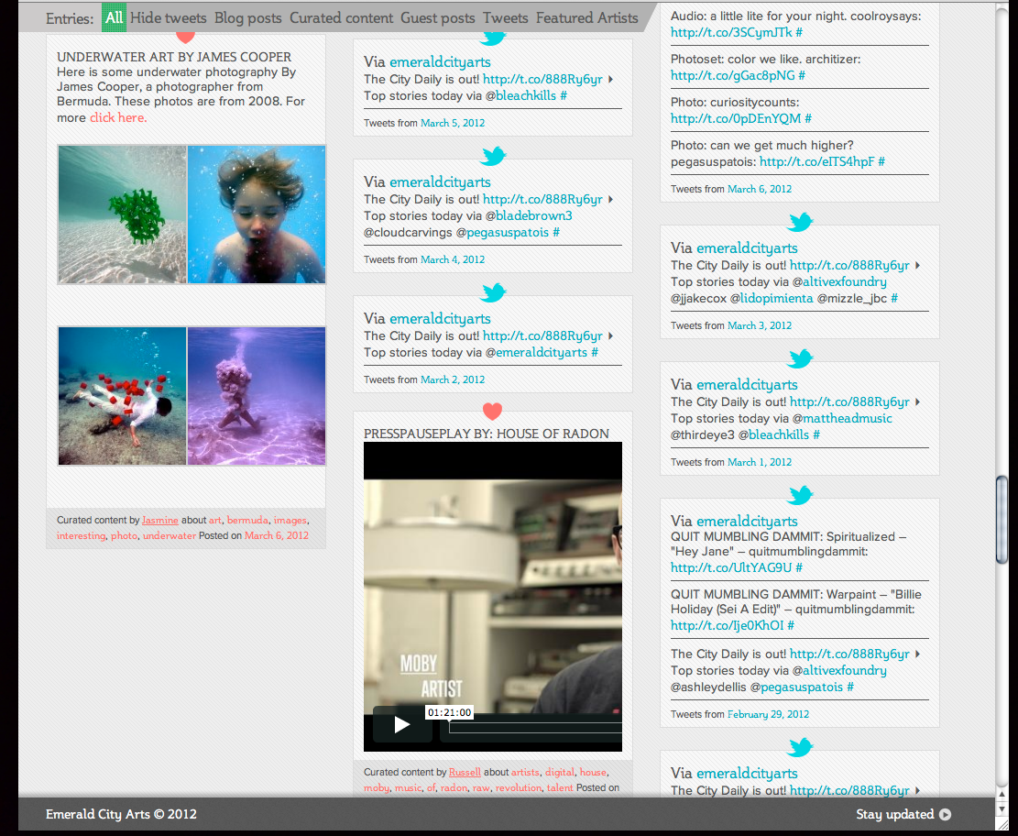Open author Russell's link

465,772
